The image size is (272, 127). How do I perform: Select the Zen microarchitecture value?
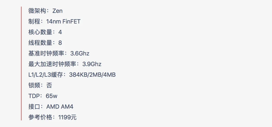pyautogui.click(x=57, y=11)
